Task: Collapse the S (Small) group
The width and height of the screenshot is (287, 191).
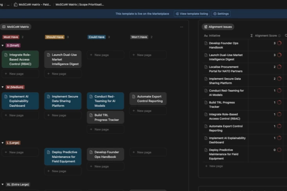Action: coord(3,45)
